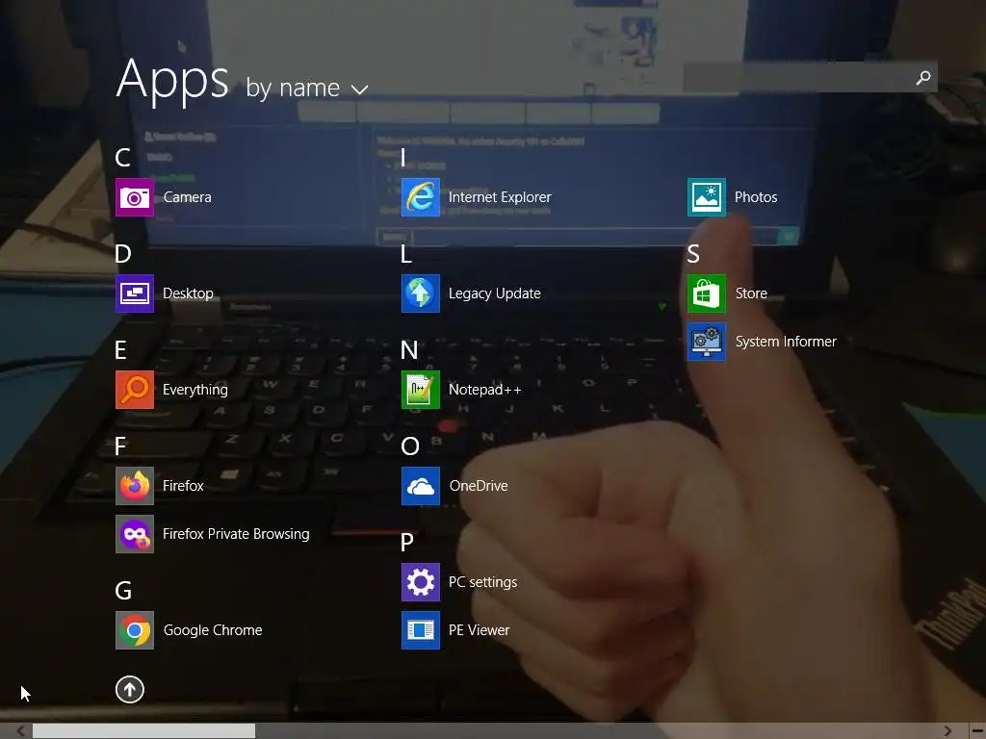Click the N group letter header
Image resolution: width=986 pixels, height=739 pixels.
pos(409,350)
